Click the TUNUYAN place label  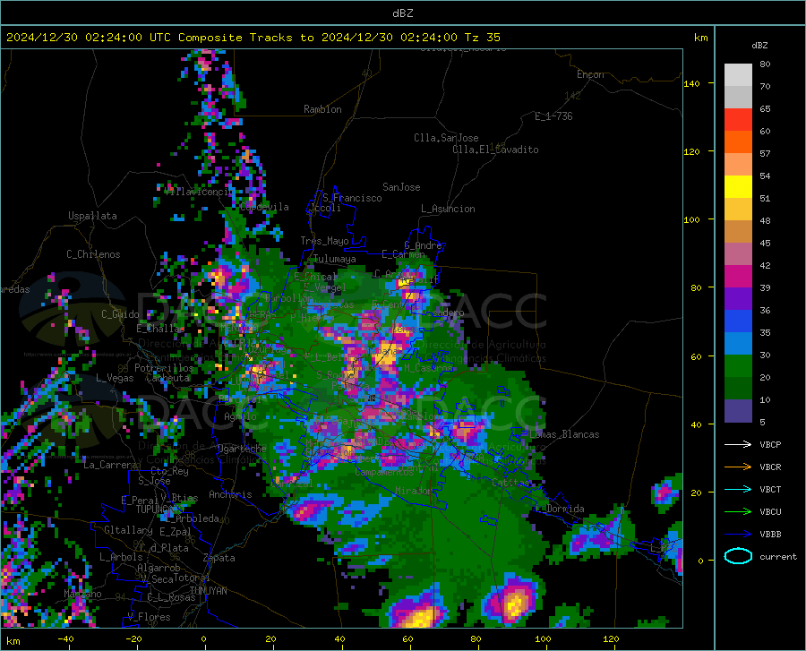point(208,591)
